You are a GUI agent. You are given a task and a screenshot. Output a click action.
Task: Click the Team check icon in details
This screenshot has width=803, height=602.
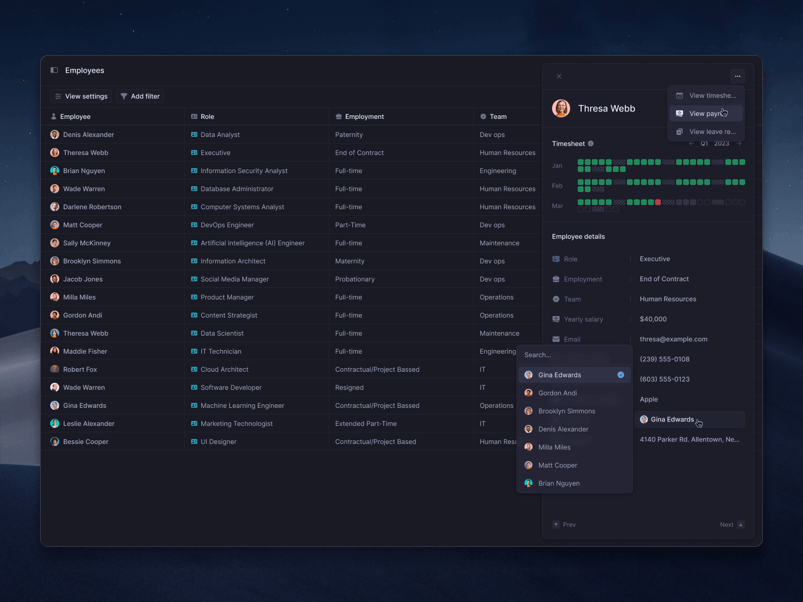(556, 299)
